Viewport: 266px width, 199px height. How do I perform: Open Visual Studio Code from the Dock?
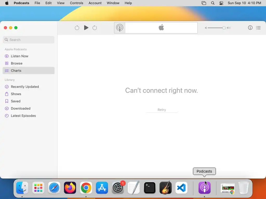(x=182, y=188)
